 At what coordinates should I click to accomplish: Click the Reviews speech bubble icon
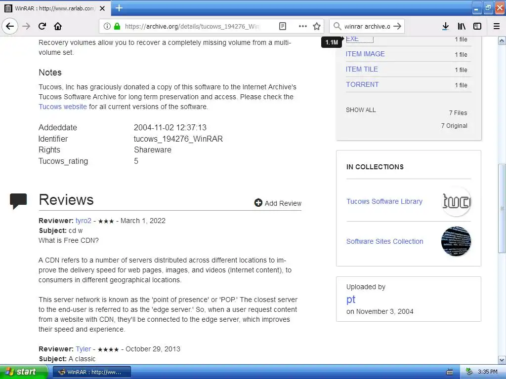18,201
